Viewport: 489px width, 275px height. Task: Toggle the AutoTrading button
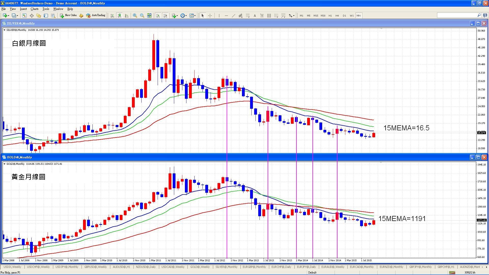[x=96, y=16]
